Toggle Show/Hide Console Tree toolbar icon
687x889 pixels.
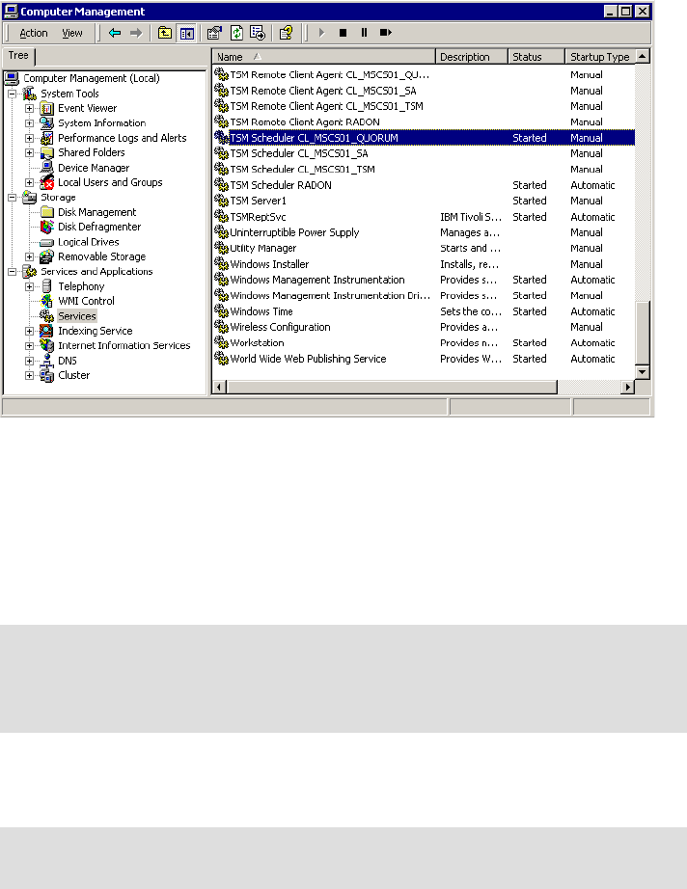click(186, 33)
